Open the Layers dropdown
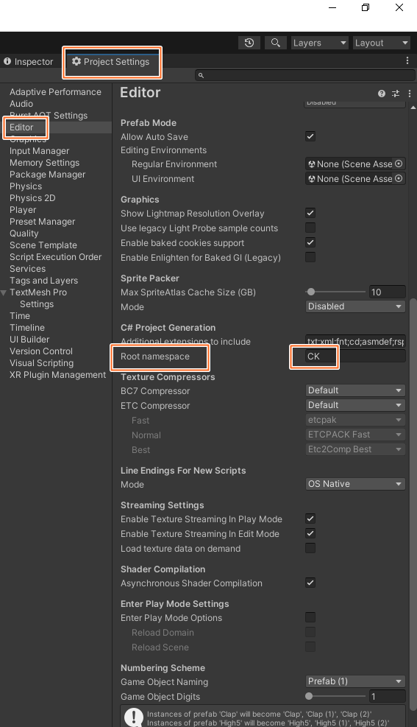417x727 pixels. 320,43
